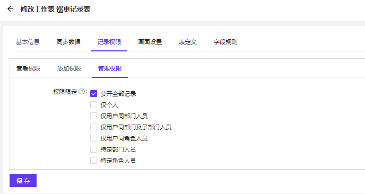The height and width of the screenshot is (194, 365).
Task: Switch to 基本信息 tab
Action: pos(28,42)
